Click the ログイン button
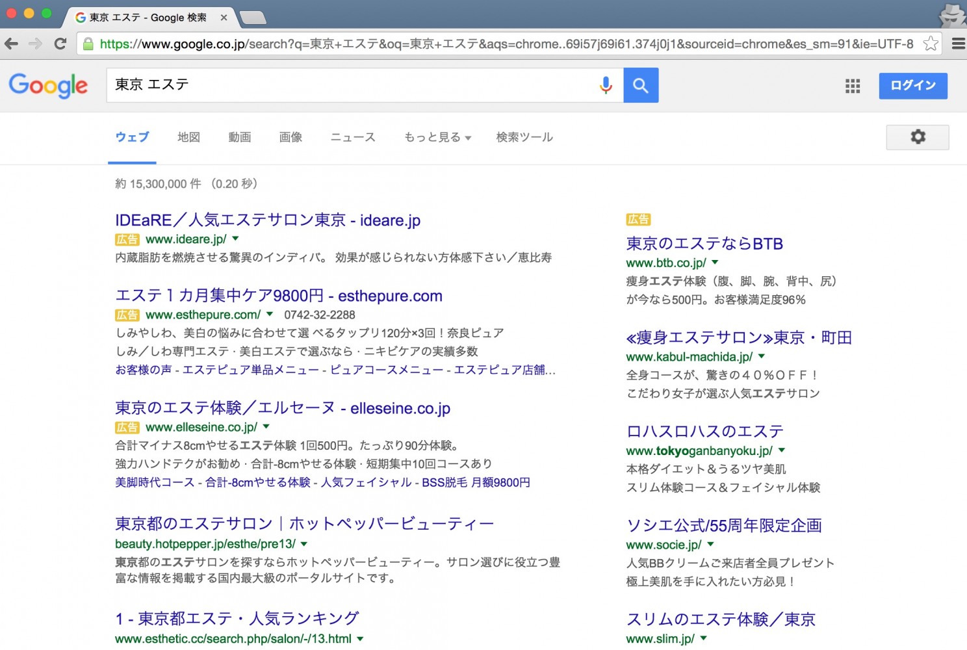 (x=913, y=86)
